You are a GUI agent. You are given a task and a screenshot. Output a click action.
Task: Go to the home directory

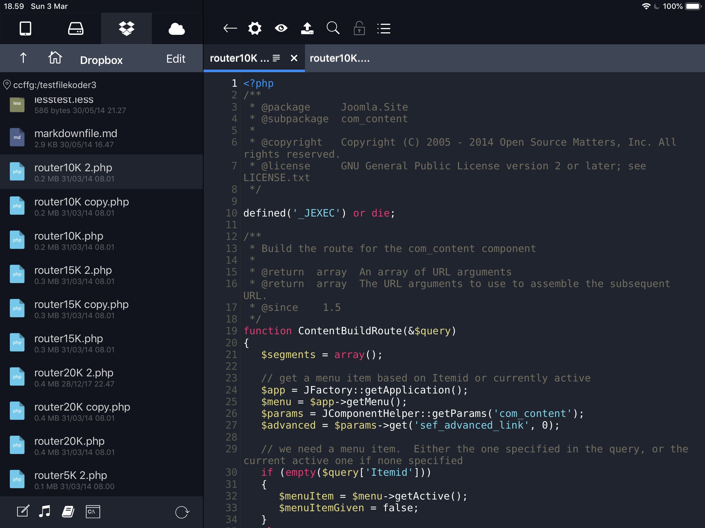tap(55, 58)
